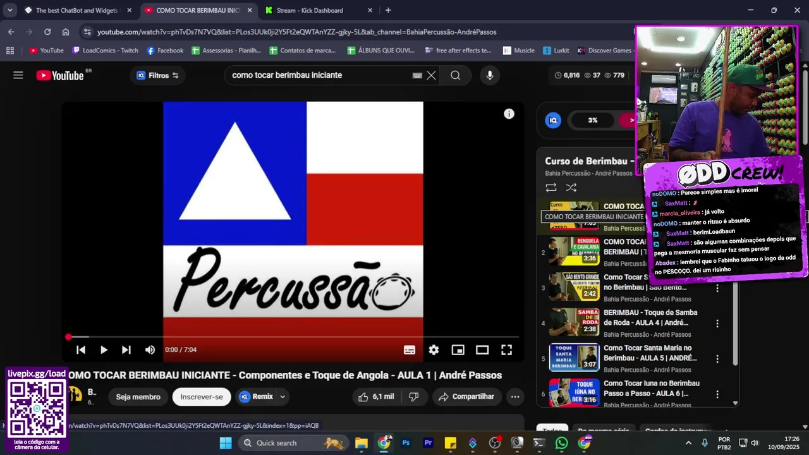Skip to the next video
This screenshot has width=809, height=455.
[126, 349]
